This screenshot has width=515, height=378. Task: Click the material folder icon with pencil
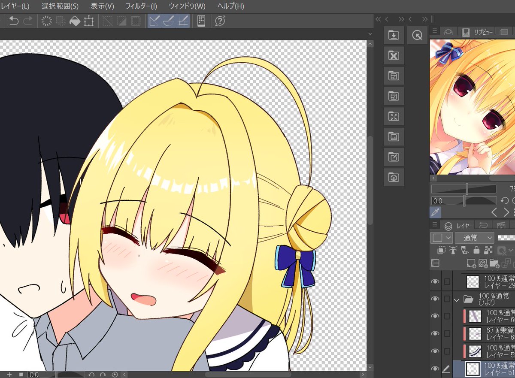[394, 157]
